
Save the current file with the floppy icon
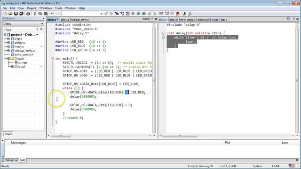tap(16, 14)
